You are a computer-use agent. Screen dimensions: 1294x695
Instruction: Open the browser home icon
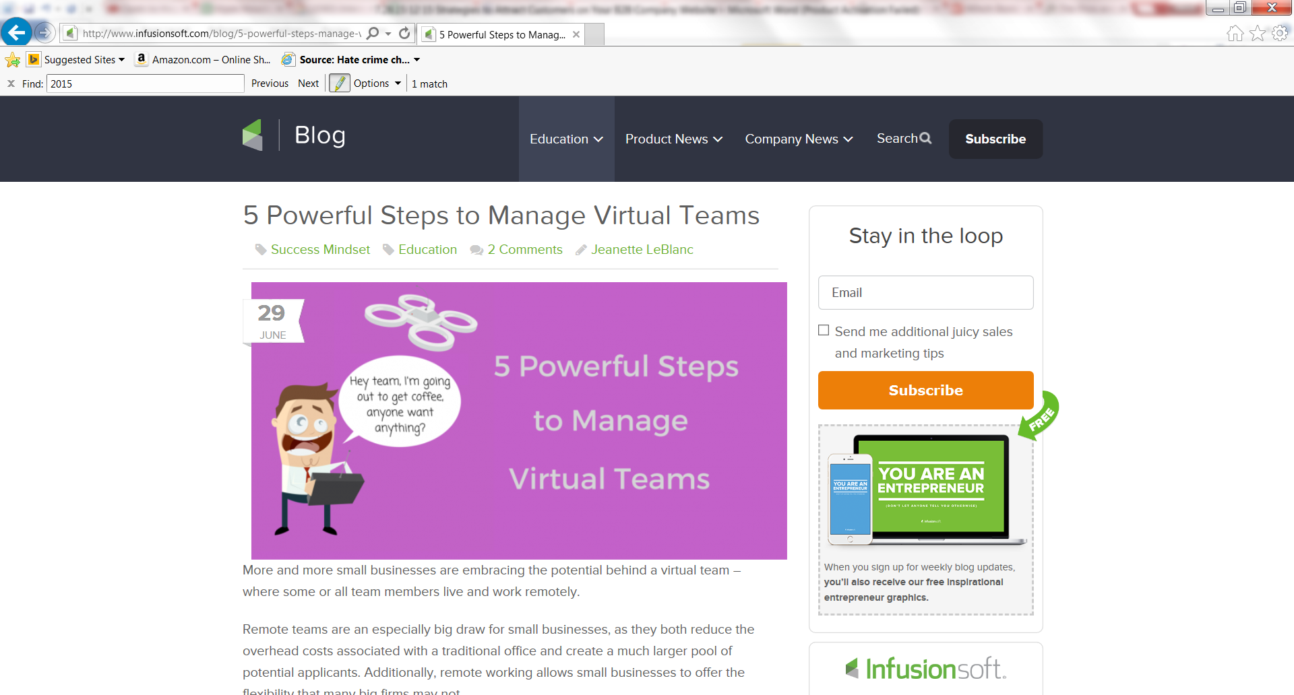[x=1235, y=34]
